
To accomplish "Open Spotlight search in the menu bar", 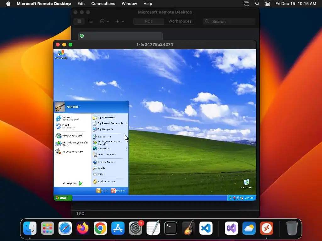I will (257, 4).
